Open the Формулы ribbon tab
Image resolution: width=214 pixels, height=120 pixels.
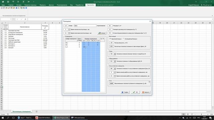pyautogui.click(x=42, y=5)
